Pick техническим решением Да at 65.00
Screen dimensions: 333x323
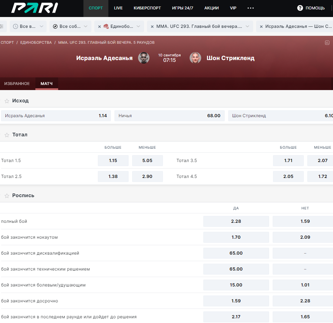[x=236, y=269]
